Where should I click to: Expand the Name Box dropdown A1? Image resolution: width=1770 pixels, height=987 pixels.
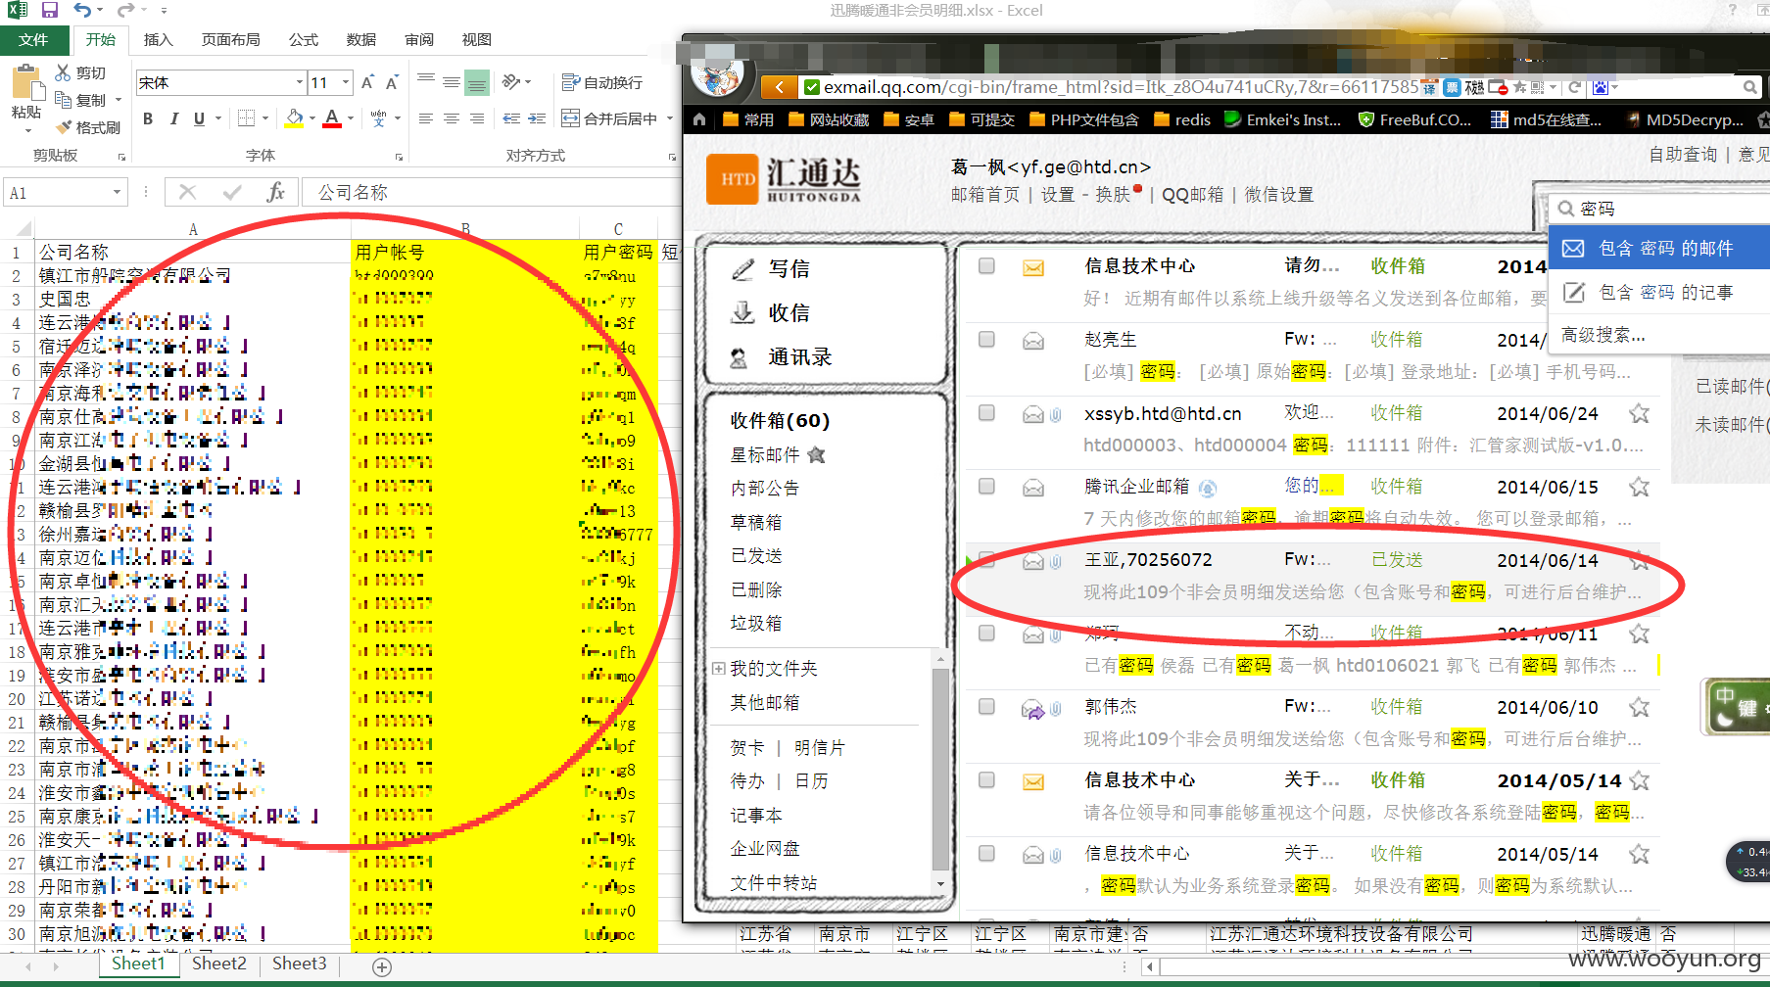pyautogui.click(x=117, y=192)
